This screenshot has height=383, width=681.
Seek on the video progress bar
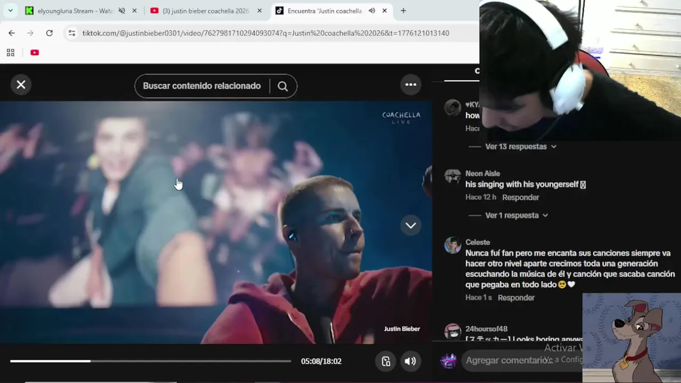point(151,361)
